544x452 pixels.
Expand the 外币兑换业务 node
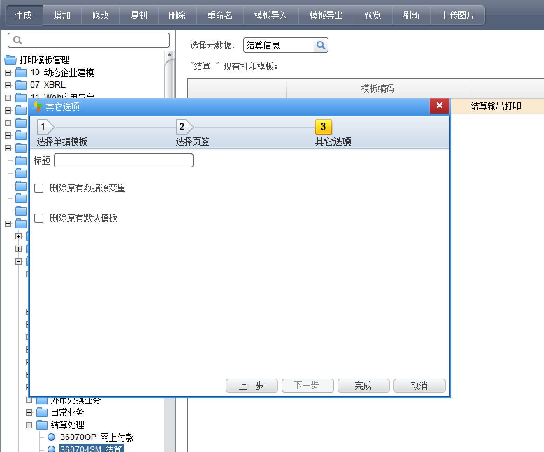[x=29, y=400]
